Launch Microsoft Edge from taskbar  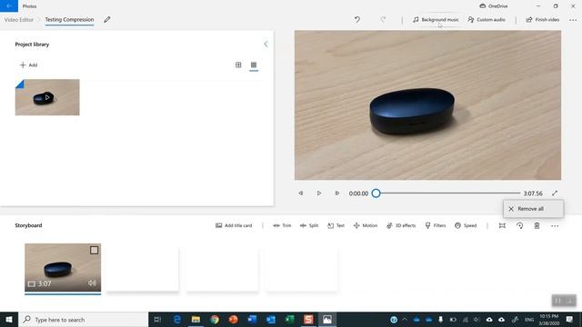click(x=177, y=320)
